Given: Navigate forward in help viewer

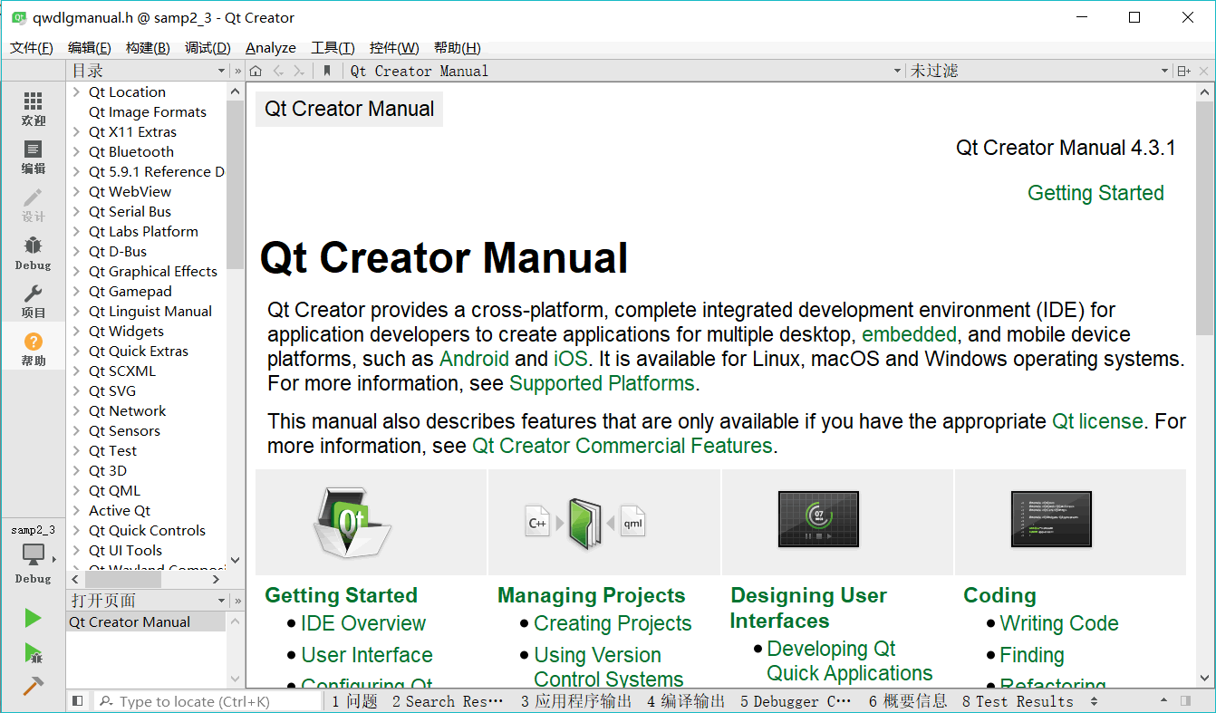Looking at the screenshot, I should [299, 71].
